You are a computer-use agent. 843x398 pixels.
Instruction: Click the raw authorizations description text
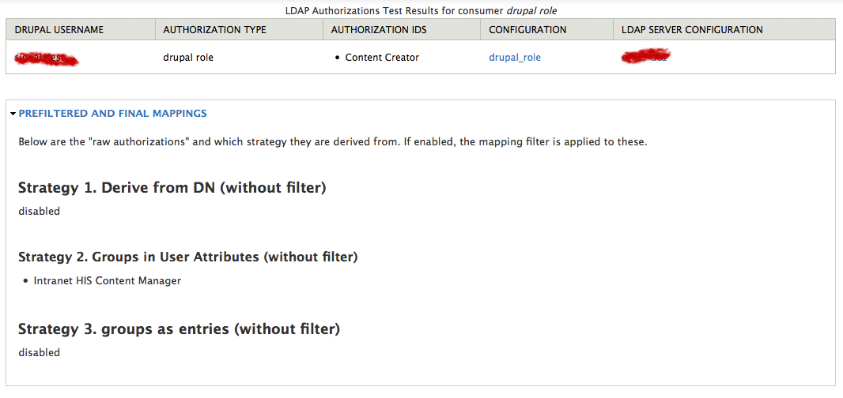coord(333,142)
